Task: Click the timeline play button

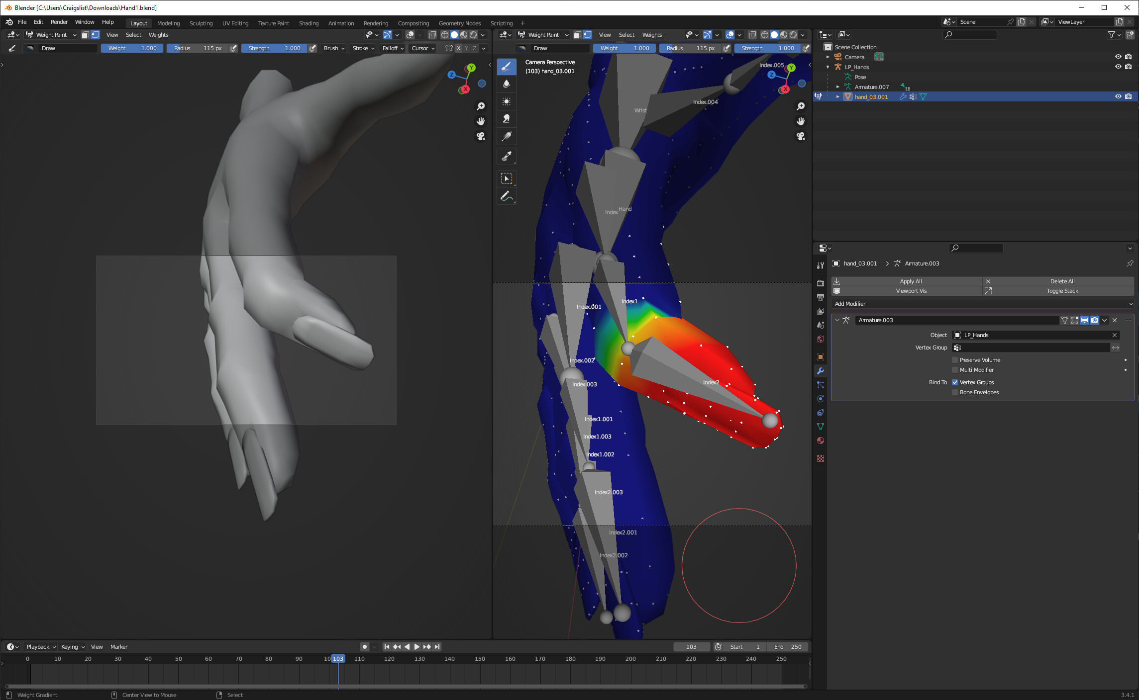Action: coord(417,647)
